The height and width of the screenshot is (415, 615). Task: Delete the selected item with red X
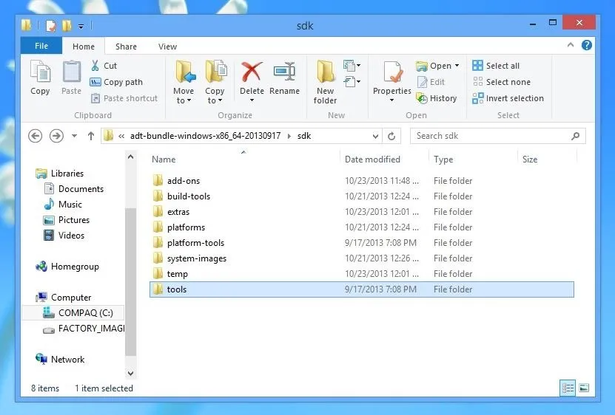252,81
